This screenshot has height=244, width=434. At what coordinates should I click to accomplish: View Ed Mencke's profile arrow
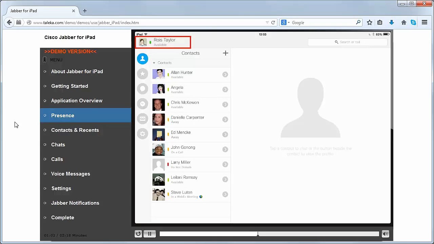point(225,135)
